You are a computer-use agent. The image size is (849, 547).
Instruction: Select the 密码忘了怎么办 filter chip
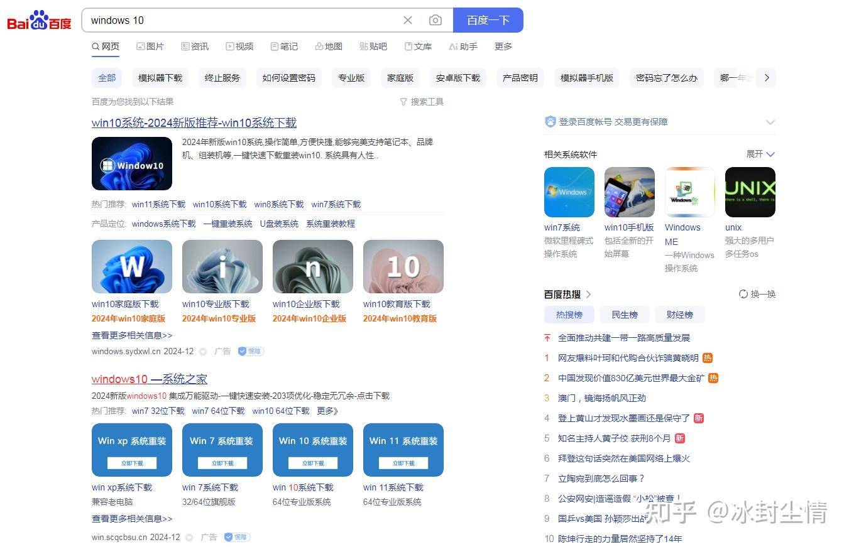pos(667,78)
